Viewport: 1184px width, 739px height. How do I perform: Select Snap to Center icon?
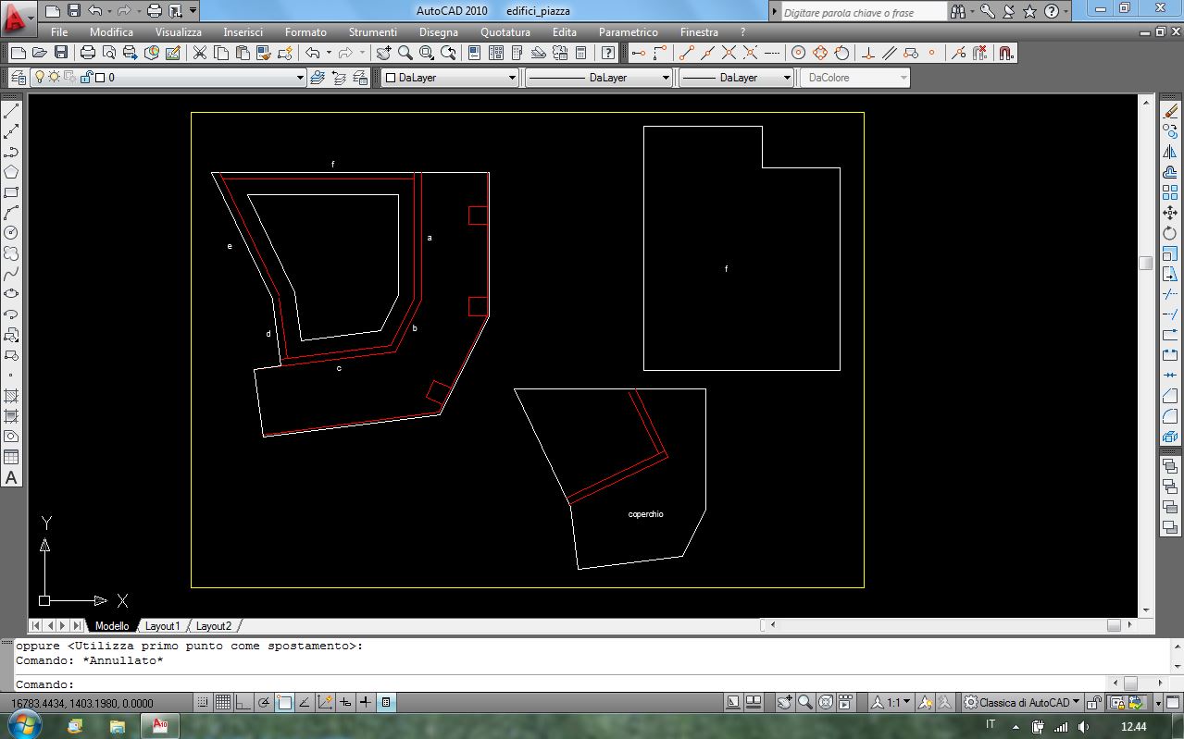click(x=798, y=53)
